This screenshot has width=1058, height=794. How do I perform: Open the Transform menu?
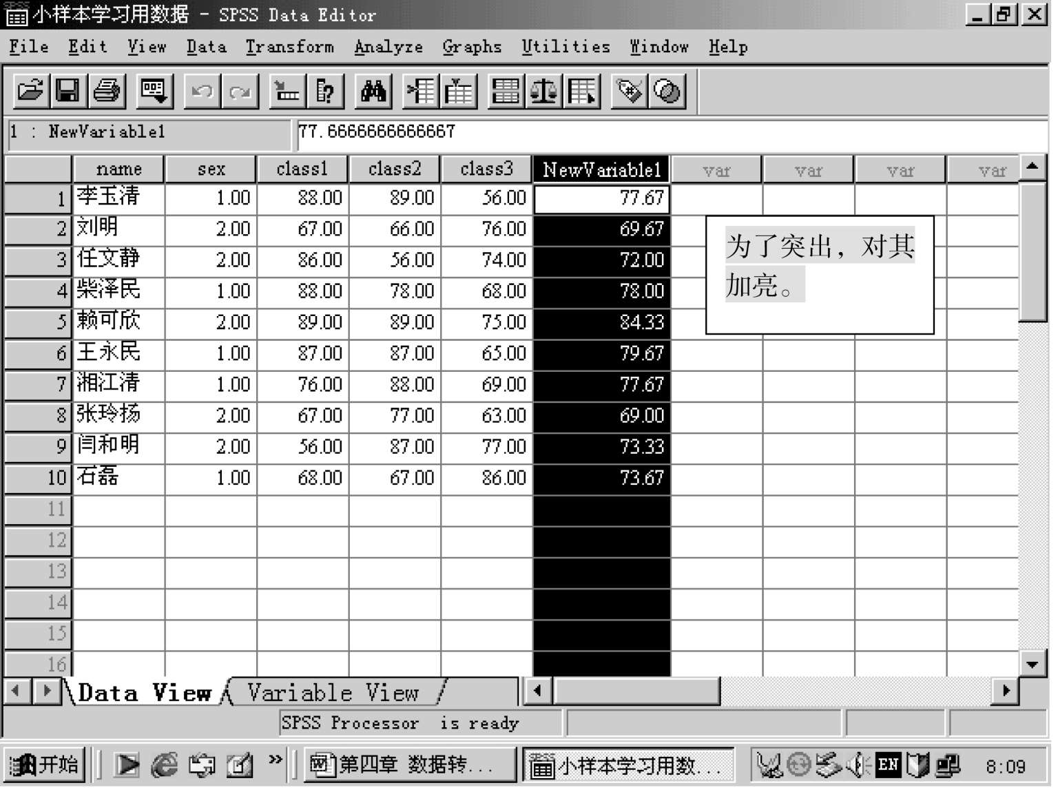pos(289,47)
